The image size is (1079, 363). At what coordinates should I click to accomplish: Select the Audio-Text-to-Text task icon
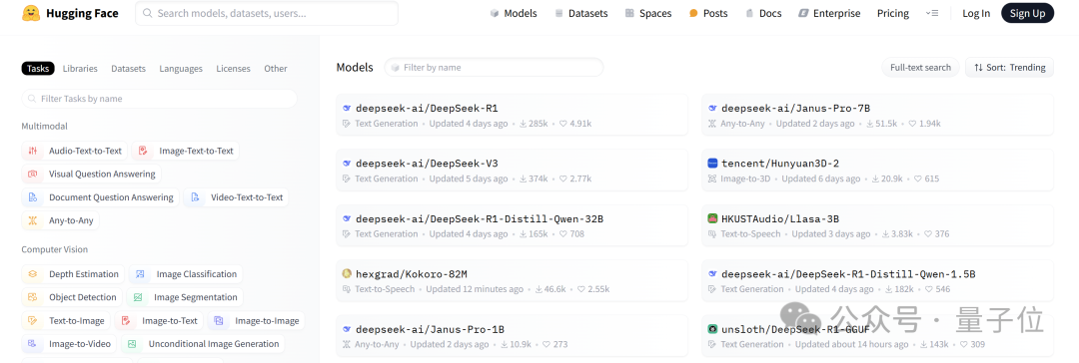(x=33, y=151)
